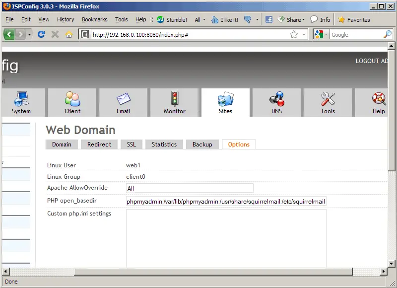This screenshot has height=288, width=397.
Task: Open the Help menu in menu bar
Action: point(140,19)
